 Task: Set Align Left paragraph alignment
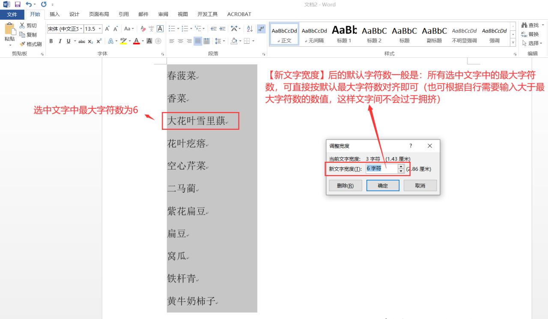172,41
